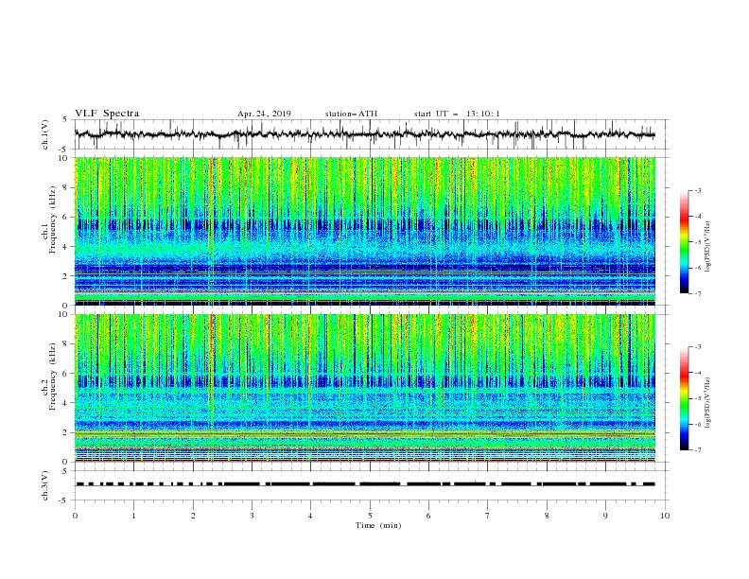Viewport: 749px width, 579px height.
Task: Click inside the ch.1 spectrogram panel
Action: 364,231
